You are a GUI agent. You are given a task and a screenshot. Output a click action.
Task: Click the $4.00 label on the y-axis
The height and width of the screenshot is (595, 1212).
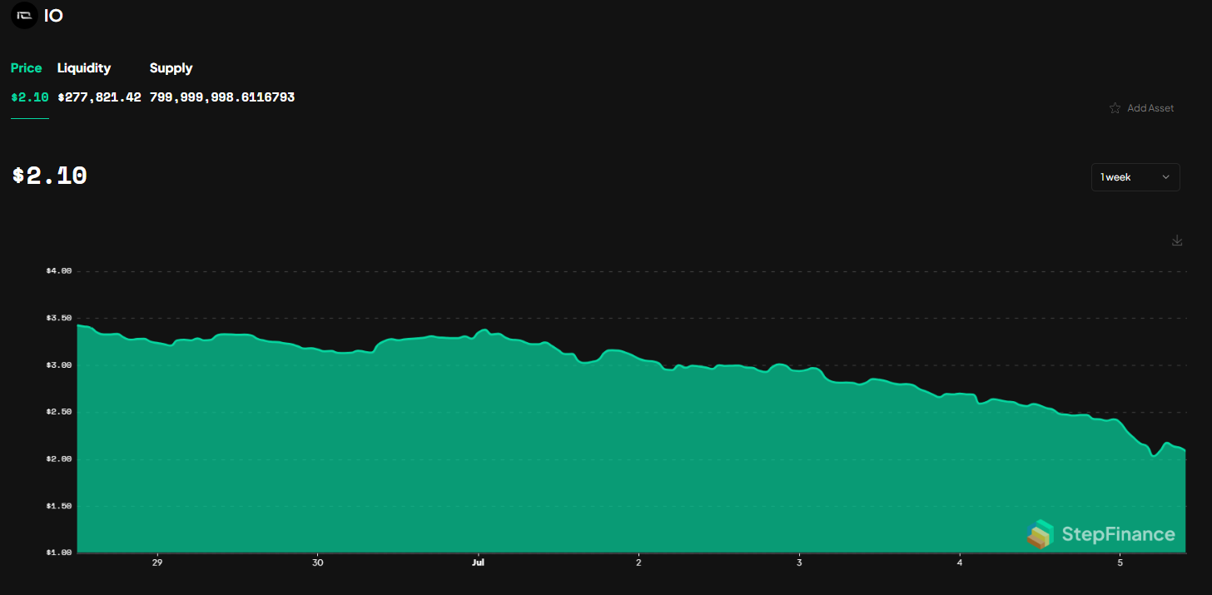pos(57,270)
